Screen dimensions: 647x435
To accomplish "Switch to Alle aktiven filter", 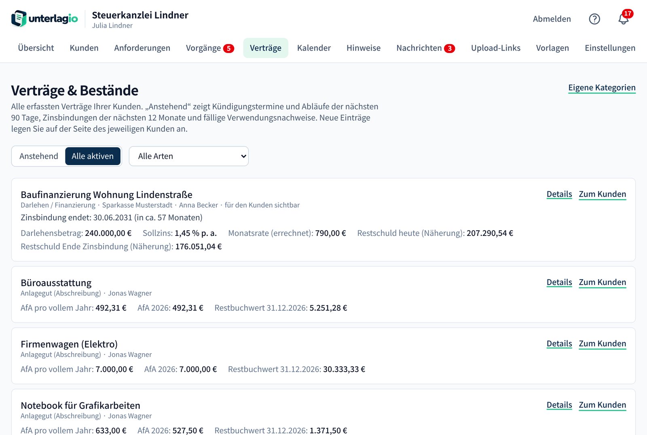I will [x=93, y=156].
